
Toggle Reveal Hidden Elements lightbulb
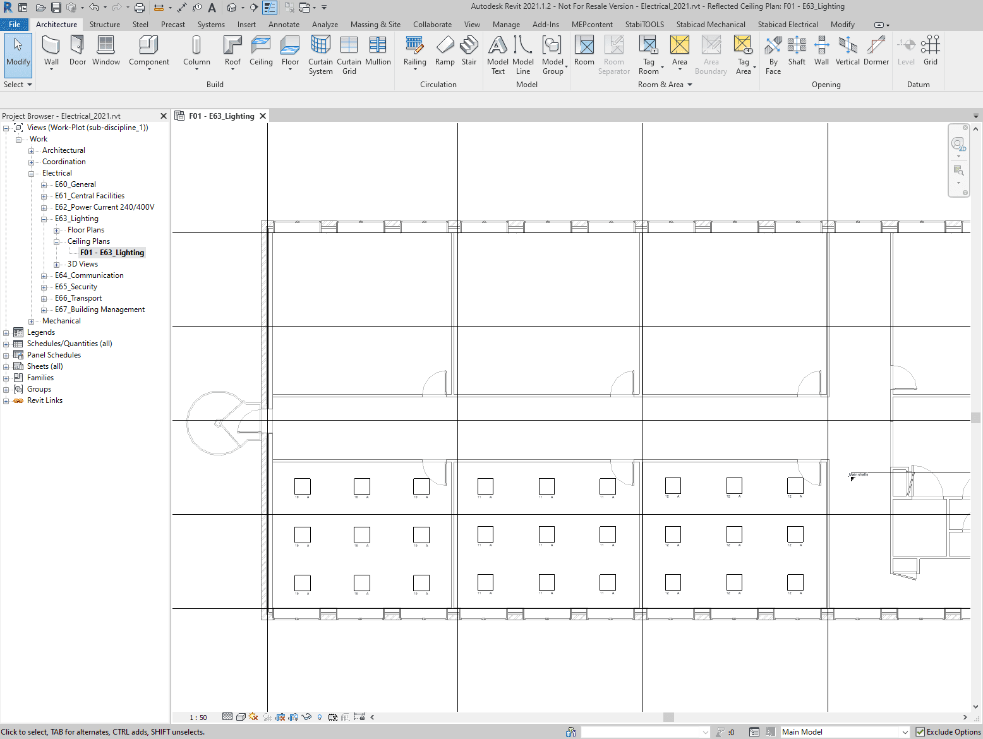tap(320, 717)
